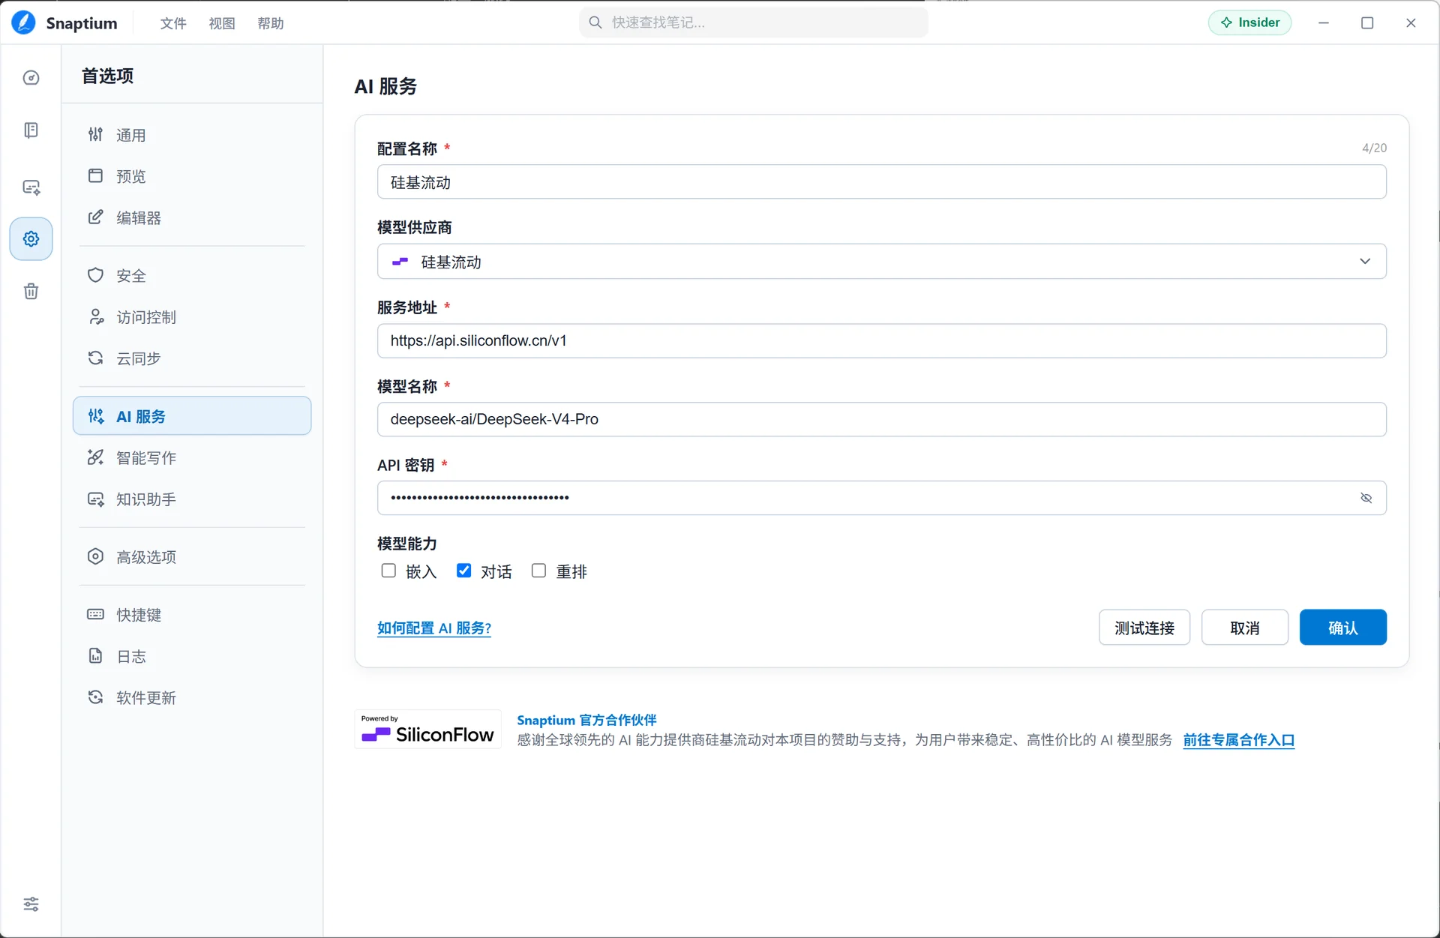Click the 4/20 character counter

pyautogui.click(x=1374, y=148)
